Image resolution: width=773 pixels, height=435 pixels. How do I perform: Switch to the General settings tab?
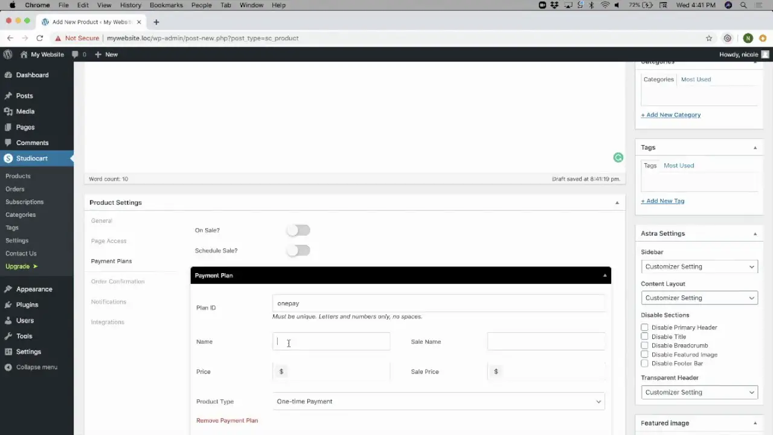(x=101, y=221)
